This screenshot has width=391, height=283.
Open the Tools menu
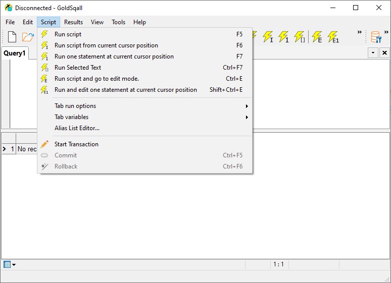click(118, 22)
